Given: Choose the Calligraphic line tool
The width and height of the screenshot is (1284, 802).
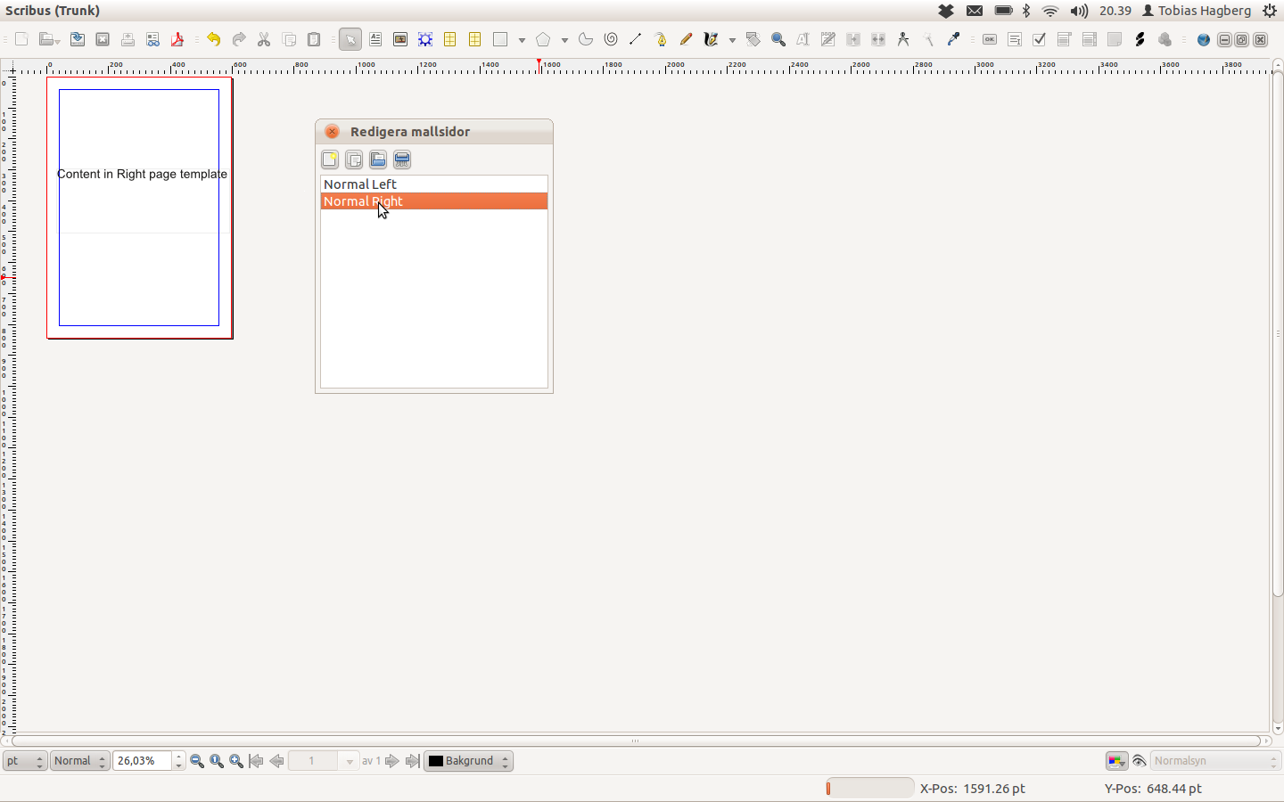Looking at the screenshot, I should (x=711, y=39).
